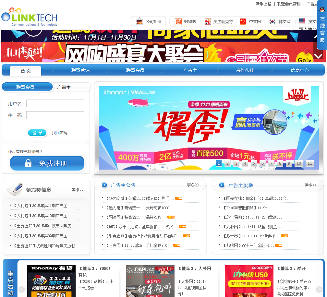Open the 广告主 navigation menu item
327x297 pixels.
(x=190, y=70)
